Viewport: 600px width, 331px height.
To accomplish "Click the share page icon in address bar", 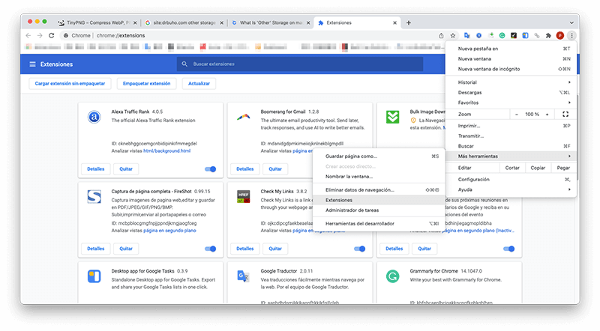I will (x=441, y=35).
